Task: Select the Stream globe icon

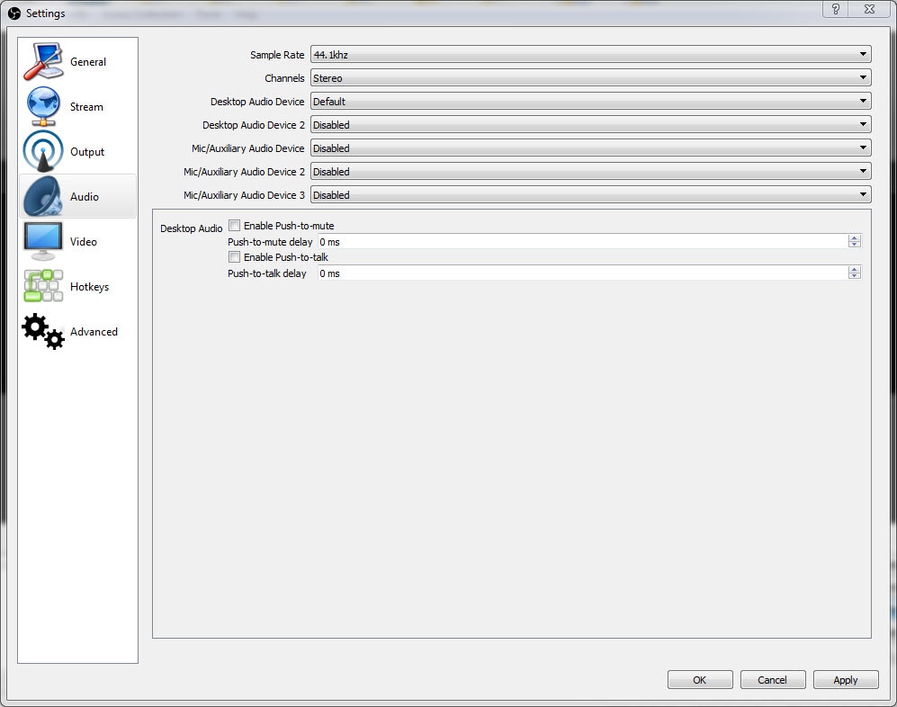Action: 43,106
